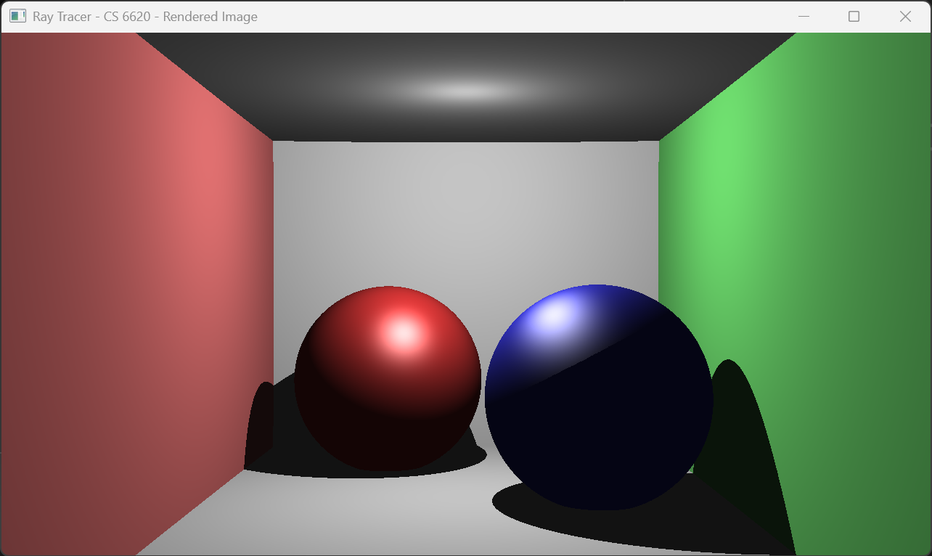
Task: Click the glowing light spot on the ceiling
Action: pos(468,91)
